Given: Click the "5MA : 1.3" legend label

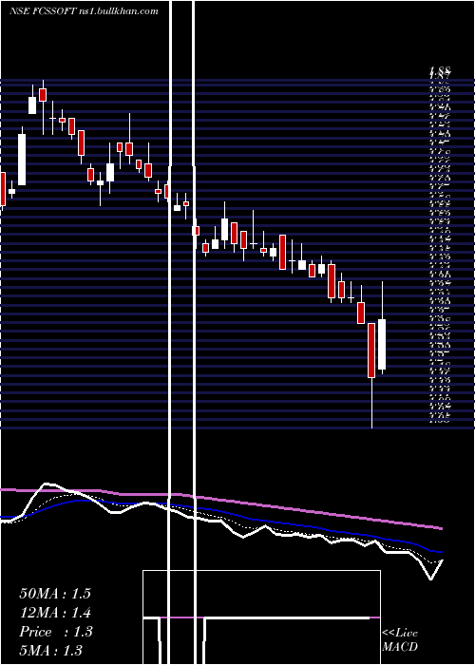Looking at the screenshot, I should point(51,650).
